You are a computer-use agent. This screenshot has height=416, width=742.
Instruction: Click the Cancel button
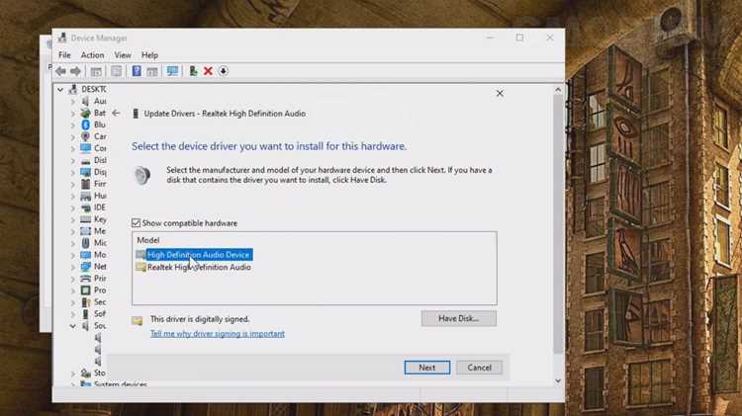pos(480,368)
